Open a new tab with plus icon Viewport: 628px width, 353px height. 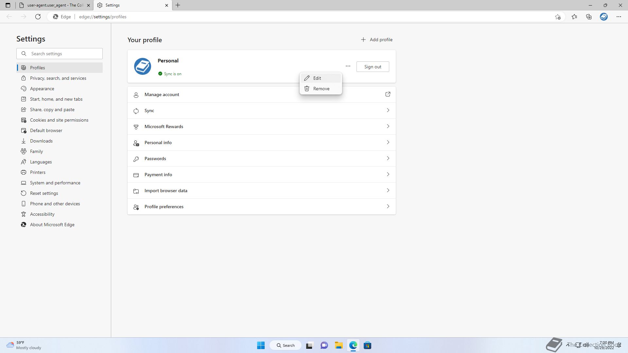click(x=178, y=5)
